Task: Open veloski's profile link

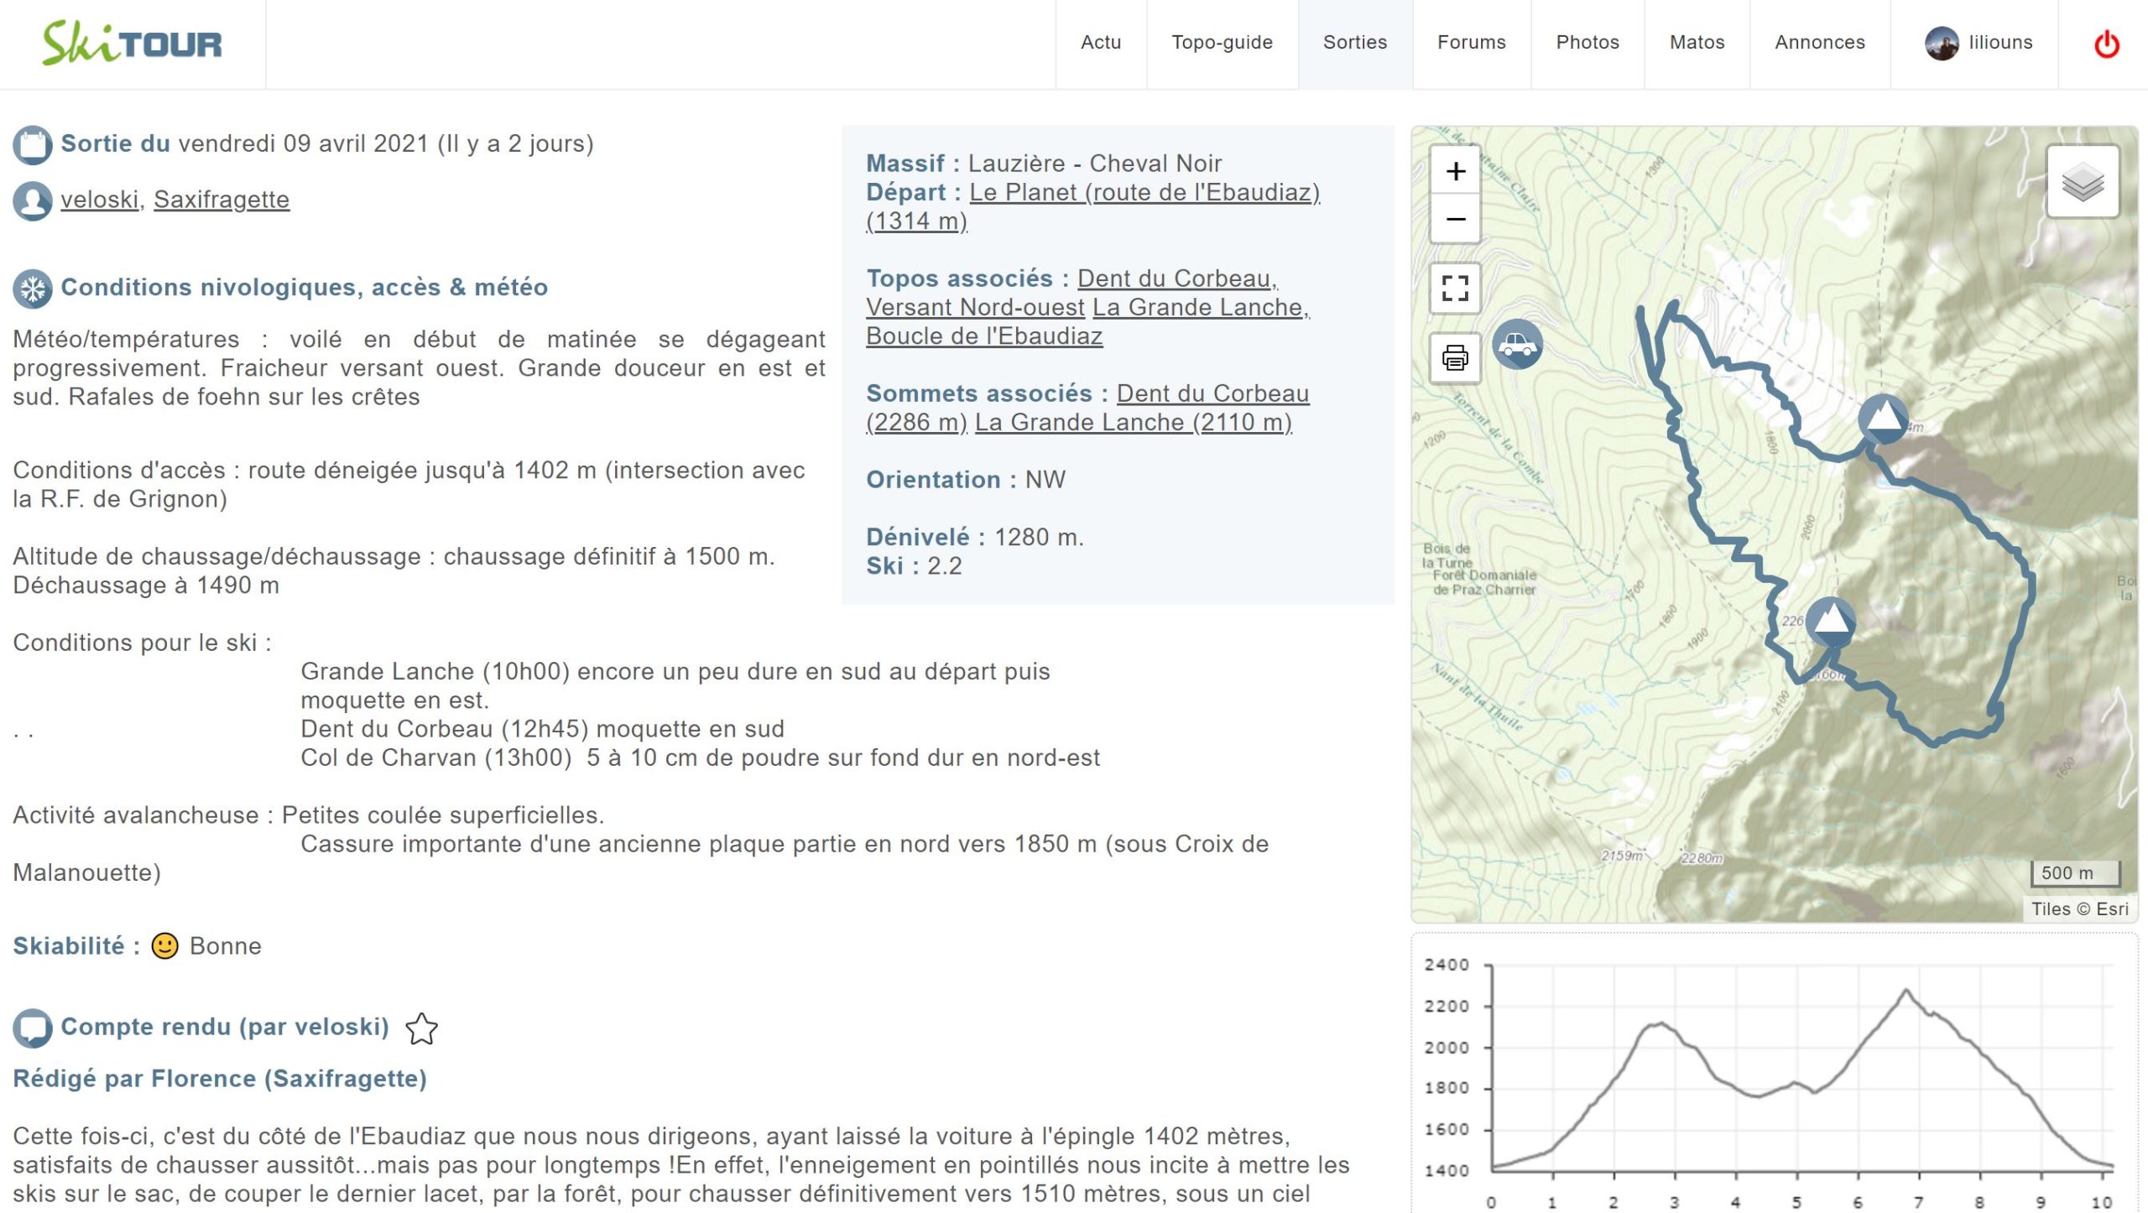Action: coord(99,200)
